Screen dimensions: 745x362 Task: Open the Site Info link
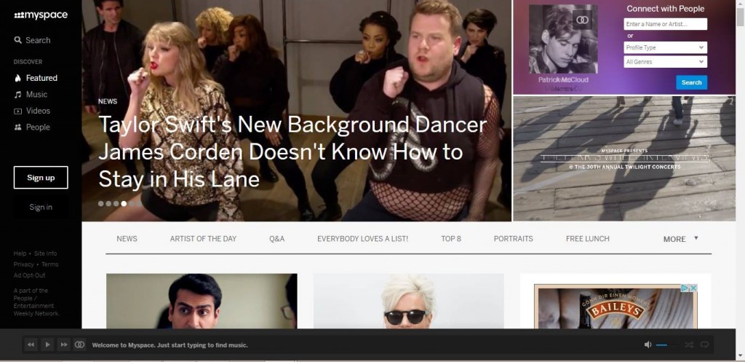point(46,253)
